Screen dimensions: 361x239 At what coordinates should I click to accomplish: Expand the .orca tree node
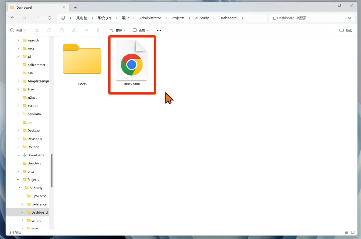point(18,48)
